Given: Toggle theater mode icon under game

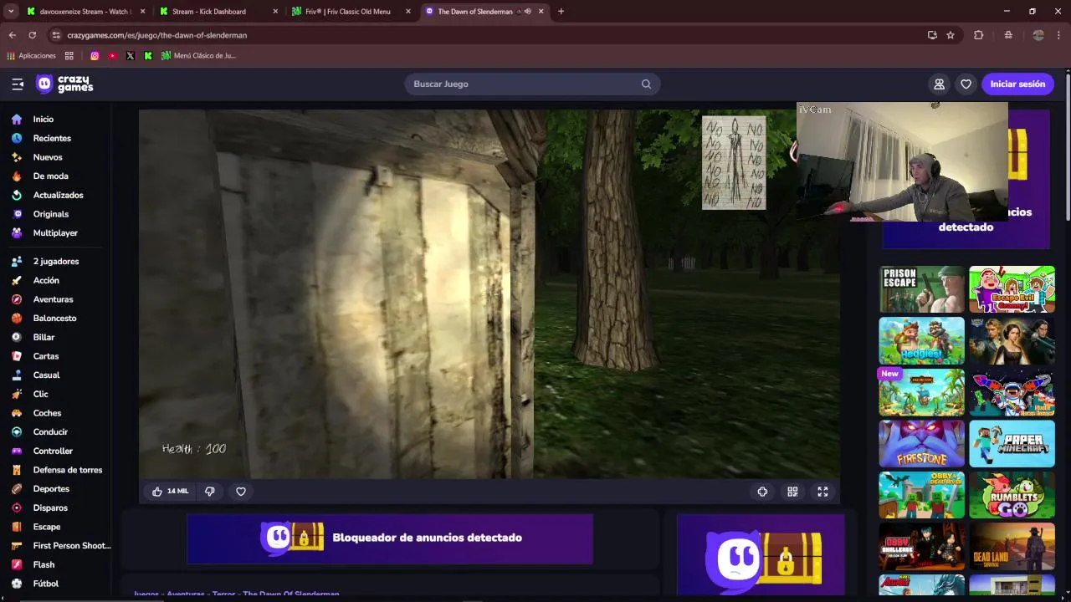Looking at the screenshot, I should (792, 492).
